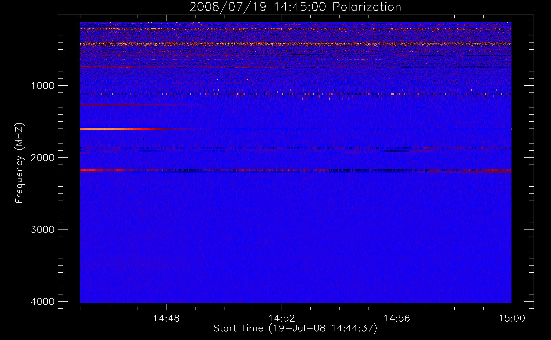Click the 'Frequency (MHZ)' y-axis label
551x340 pixels.
pyautogui.click(x=20, y=163)
